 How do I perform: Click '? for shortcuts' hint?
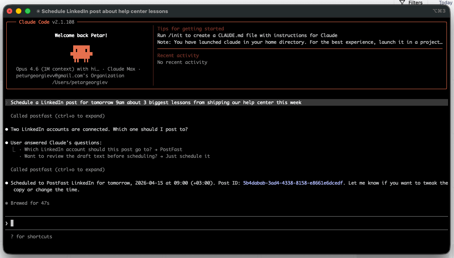point(32,236)
